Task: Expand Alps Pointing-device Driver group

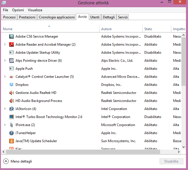Action: (x=5, y=61)
